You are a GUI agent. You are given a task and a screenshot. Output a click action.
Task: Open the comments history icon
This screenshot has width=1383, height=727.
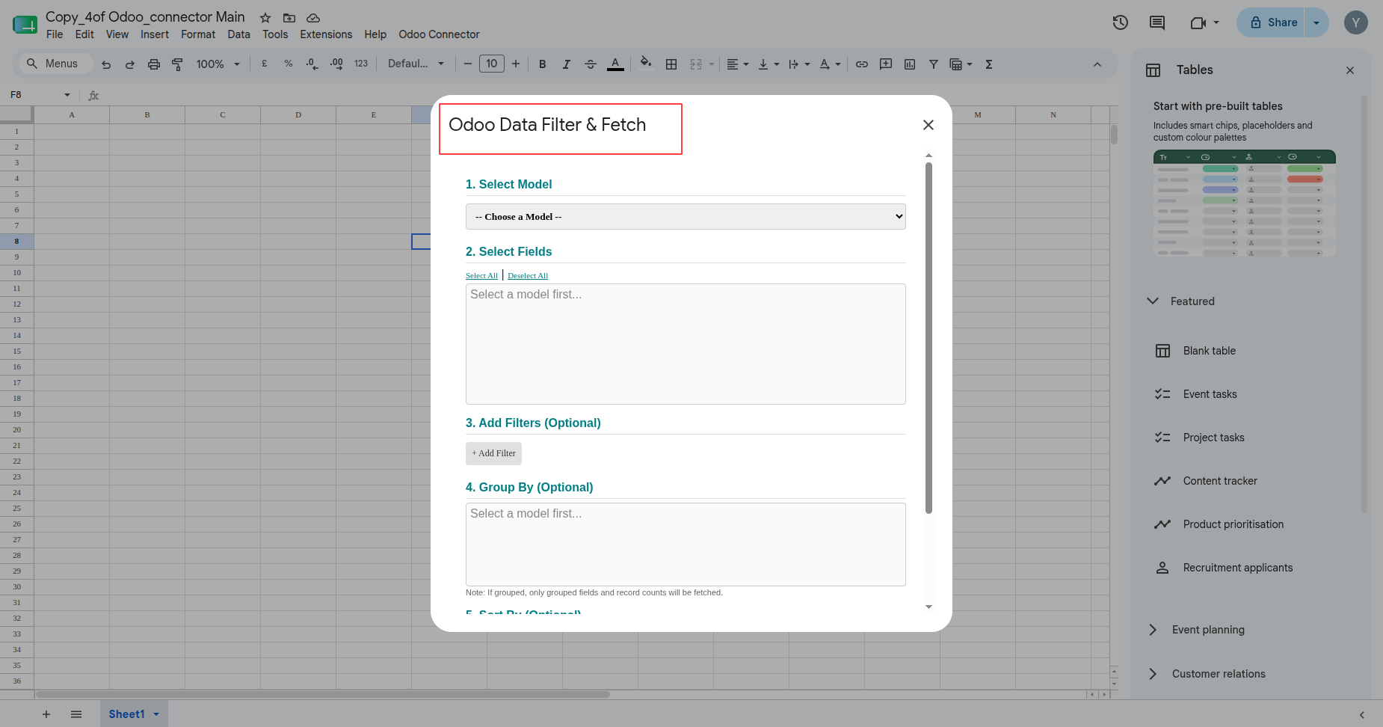[1157, 22]
